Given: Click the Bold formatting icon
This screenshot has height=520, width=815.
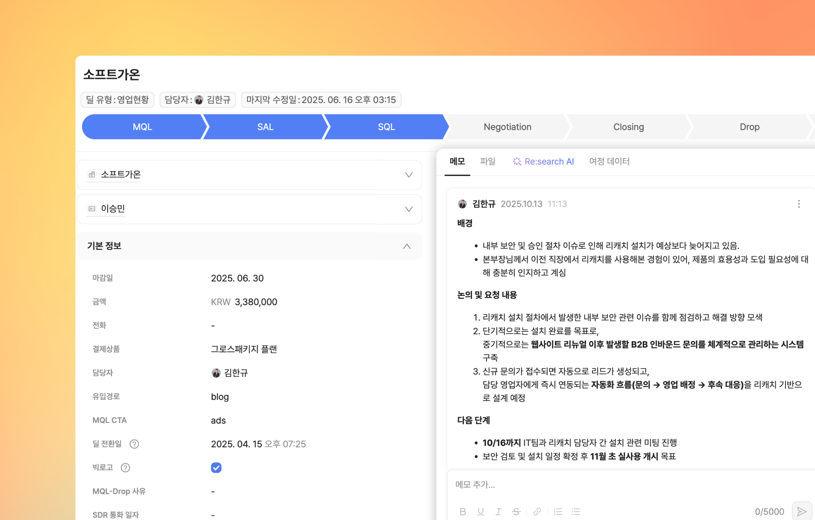Looking at the screenshot, I should (463, 512).
